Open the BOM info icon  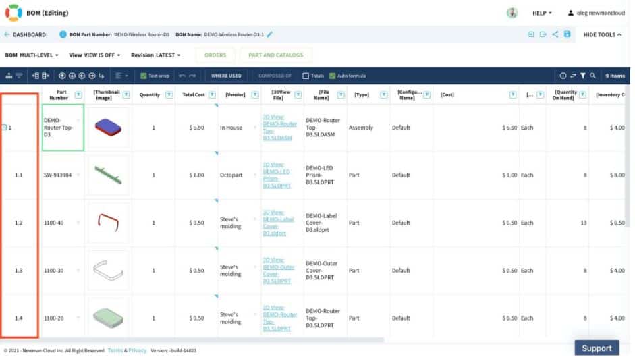63,34
